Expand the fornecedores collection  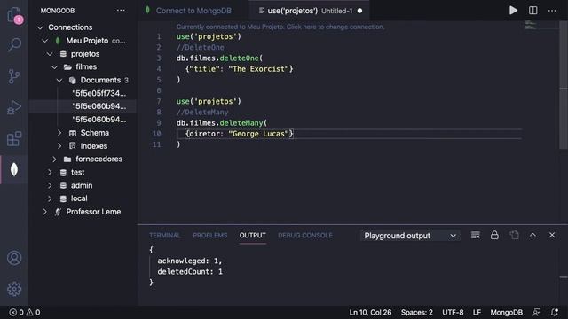click(x=54, y=159)
